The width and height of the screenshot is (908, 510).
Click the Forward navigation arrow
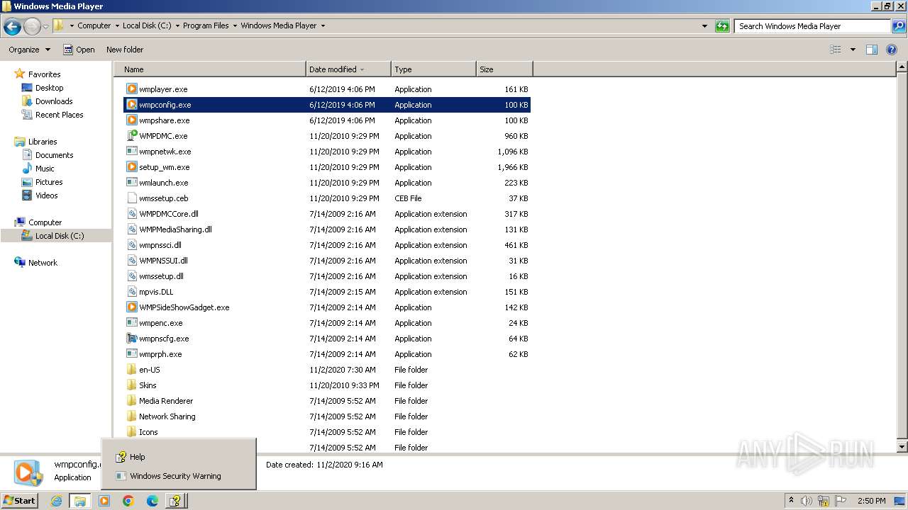pyautogui.click(x=32, y=26)
